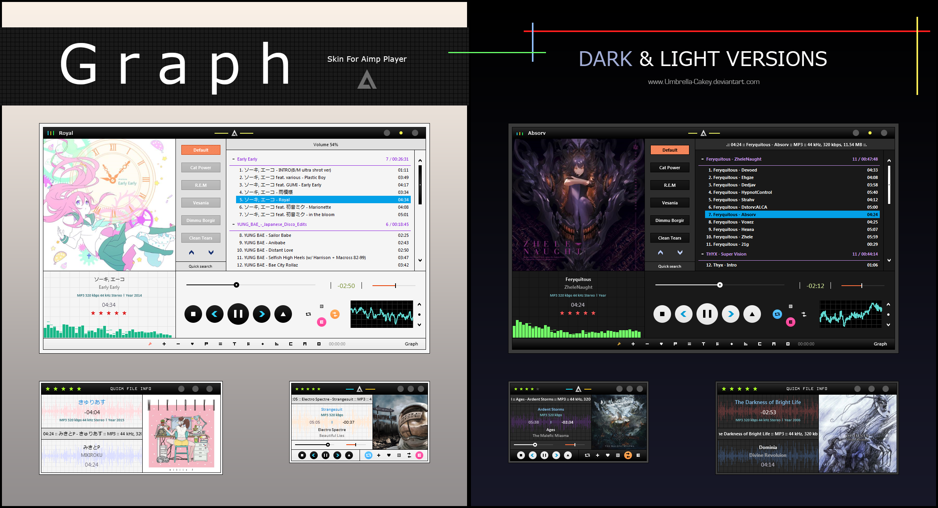The width and height of the screenshot is (938, 508).
Task: Select Cat Power playlist tab in light player
Action: [201, 168]
